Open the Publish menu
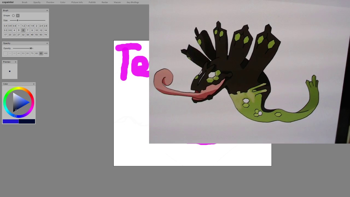 tap(92, 2)
